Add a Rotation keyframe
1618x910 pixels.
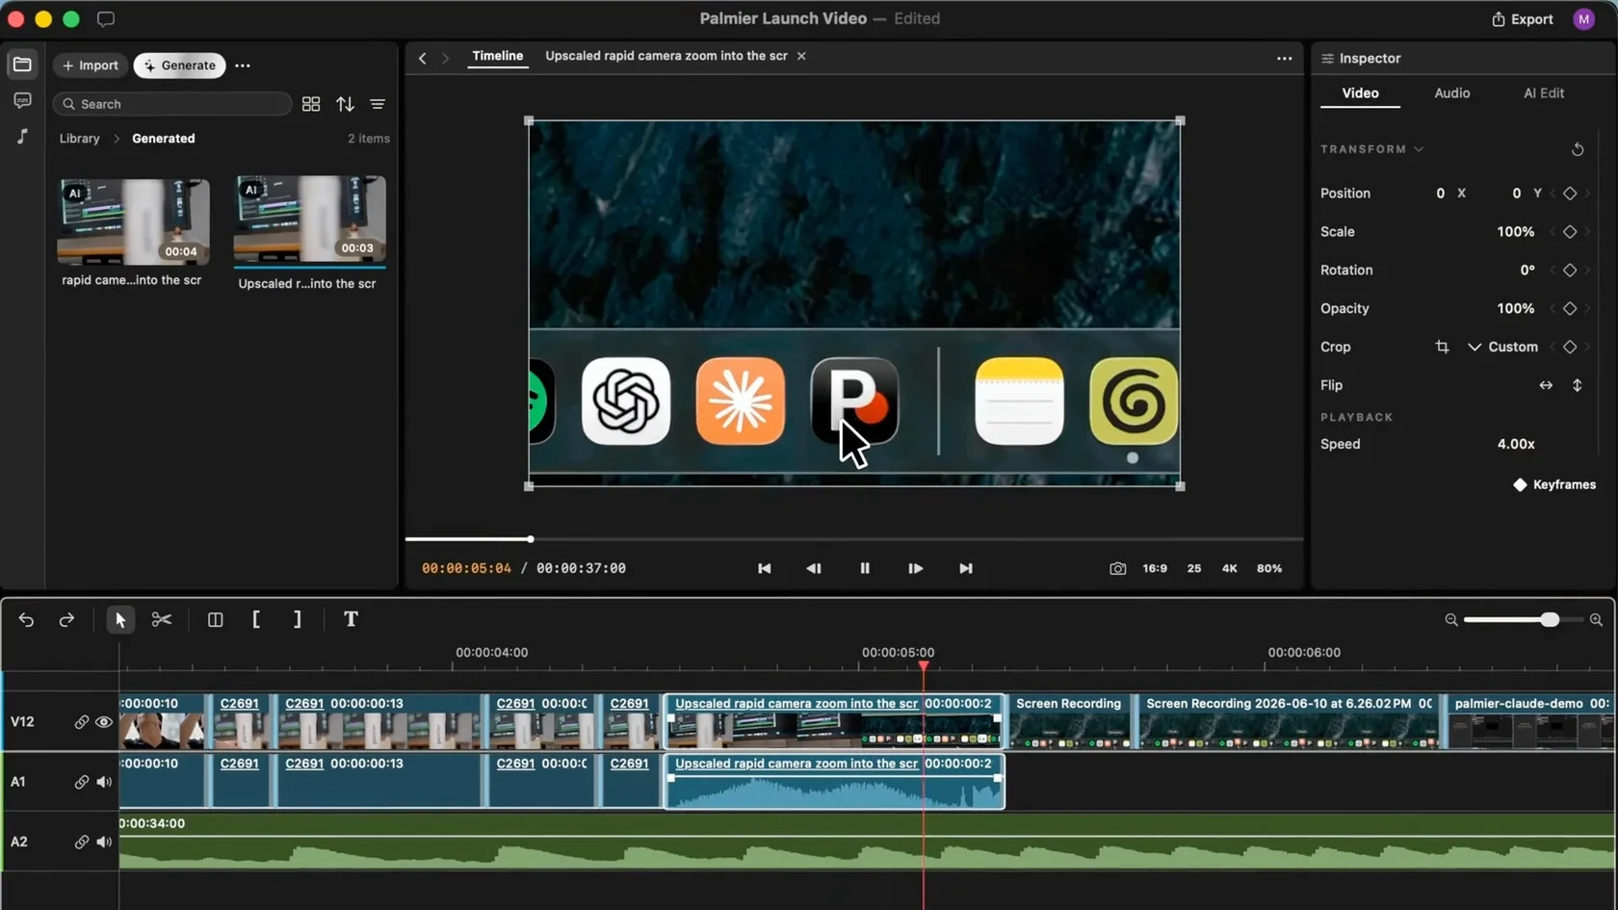1570,271
